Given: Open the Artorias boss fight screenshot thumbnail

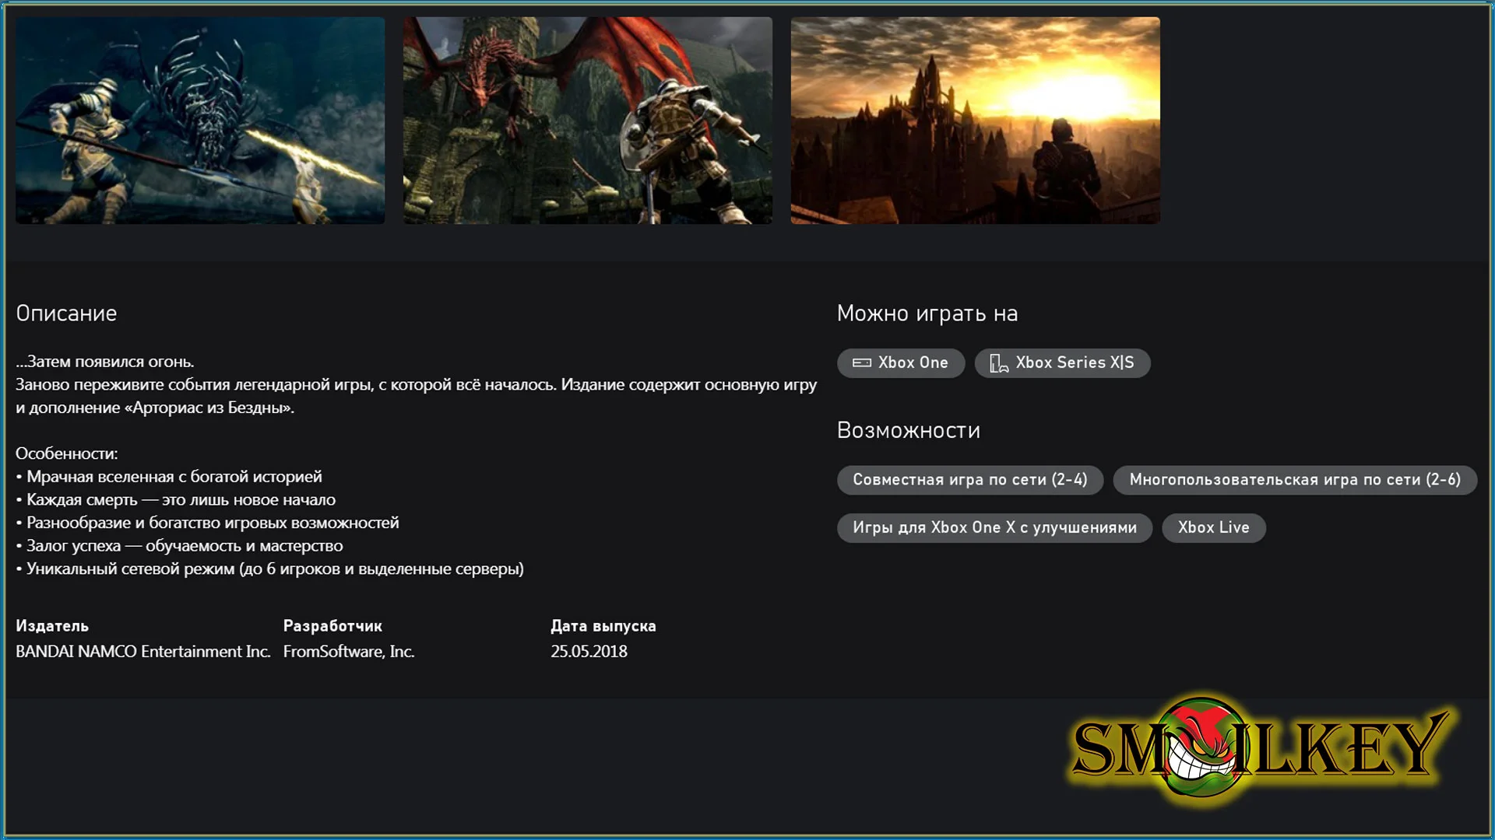Looking at the screenshot, I should tap(200, 121).
